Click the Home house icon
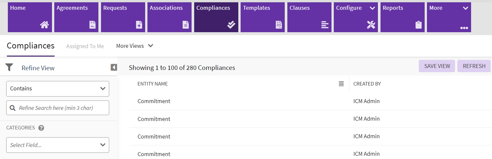Image resolution: width=492 pixels, height=159 pixels. click(x=44, y=25)
